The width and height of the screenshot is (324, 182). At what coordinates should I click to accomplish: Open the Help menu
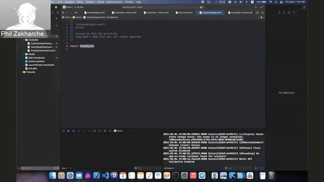[138, 2]
